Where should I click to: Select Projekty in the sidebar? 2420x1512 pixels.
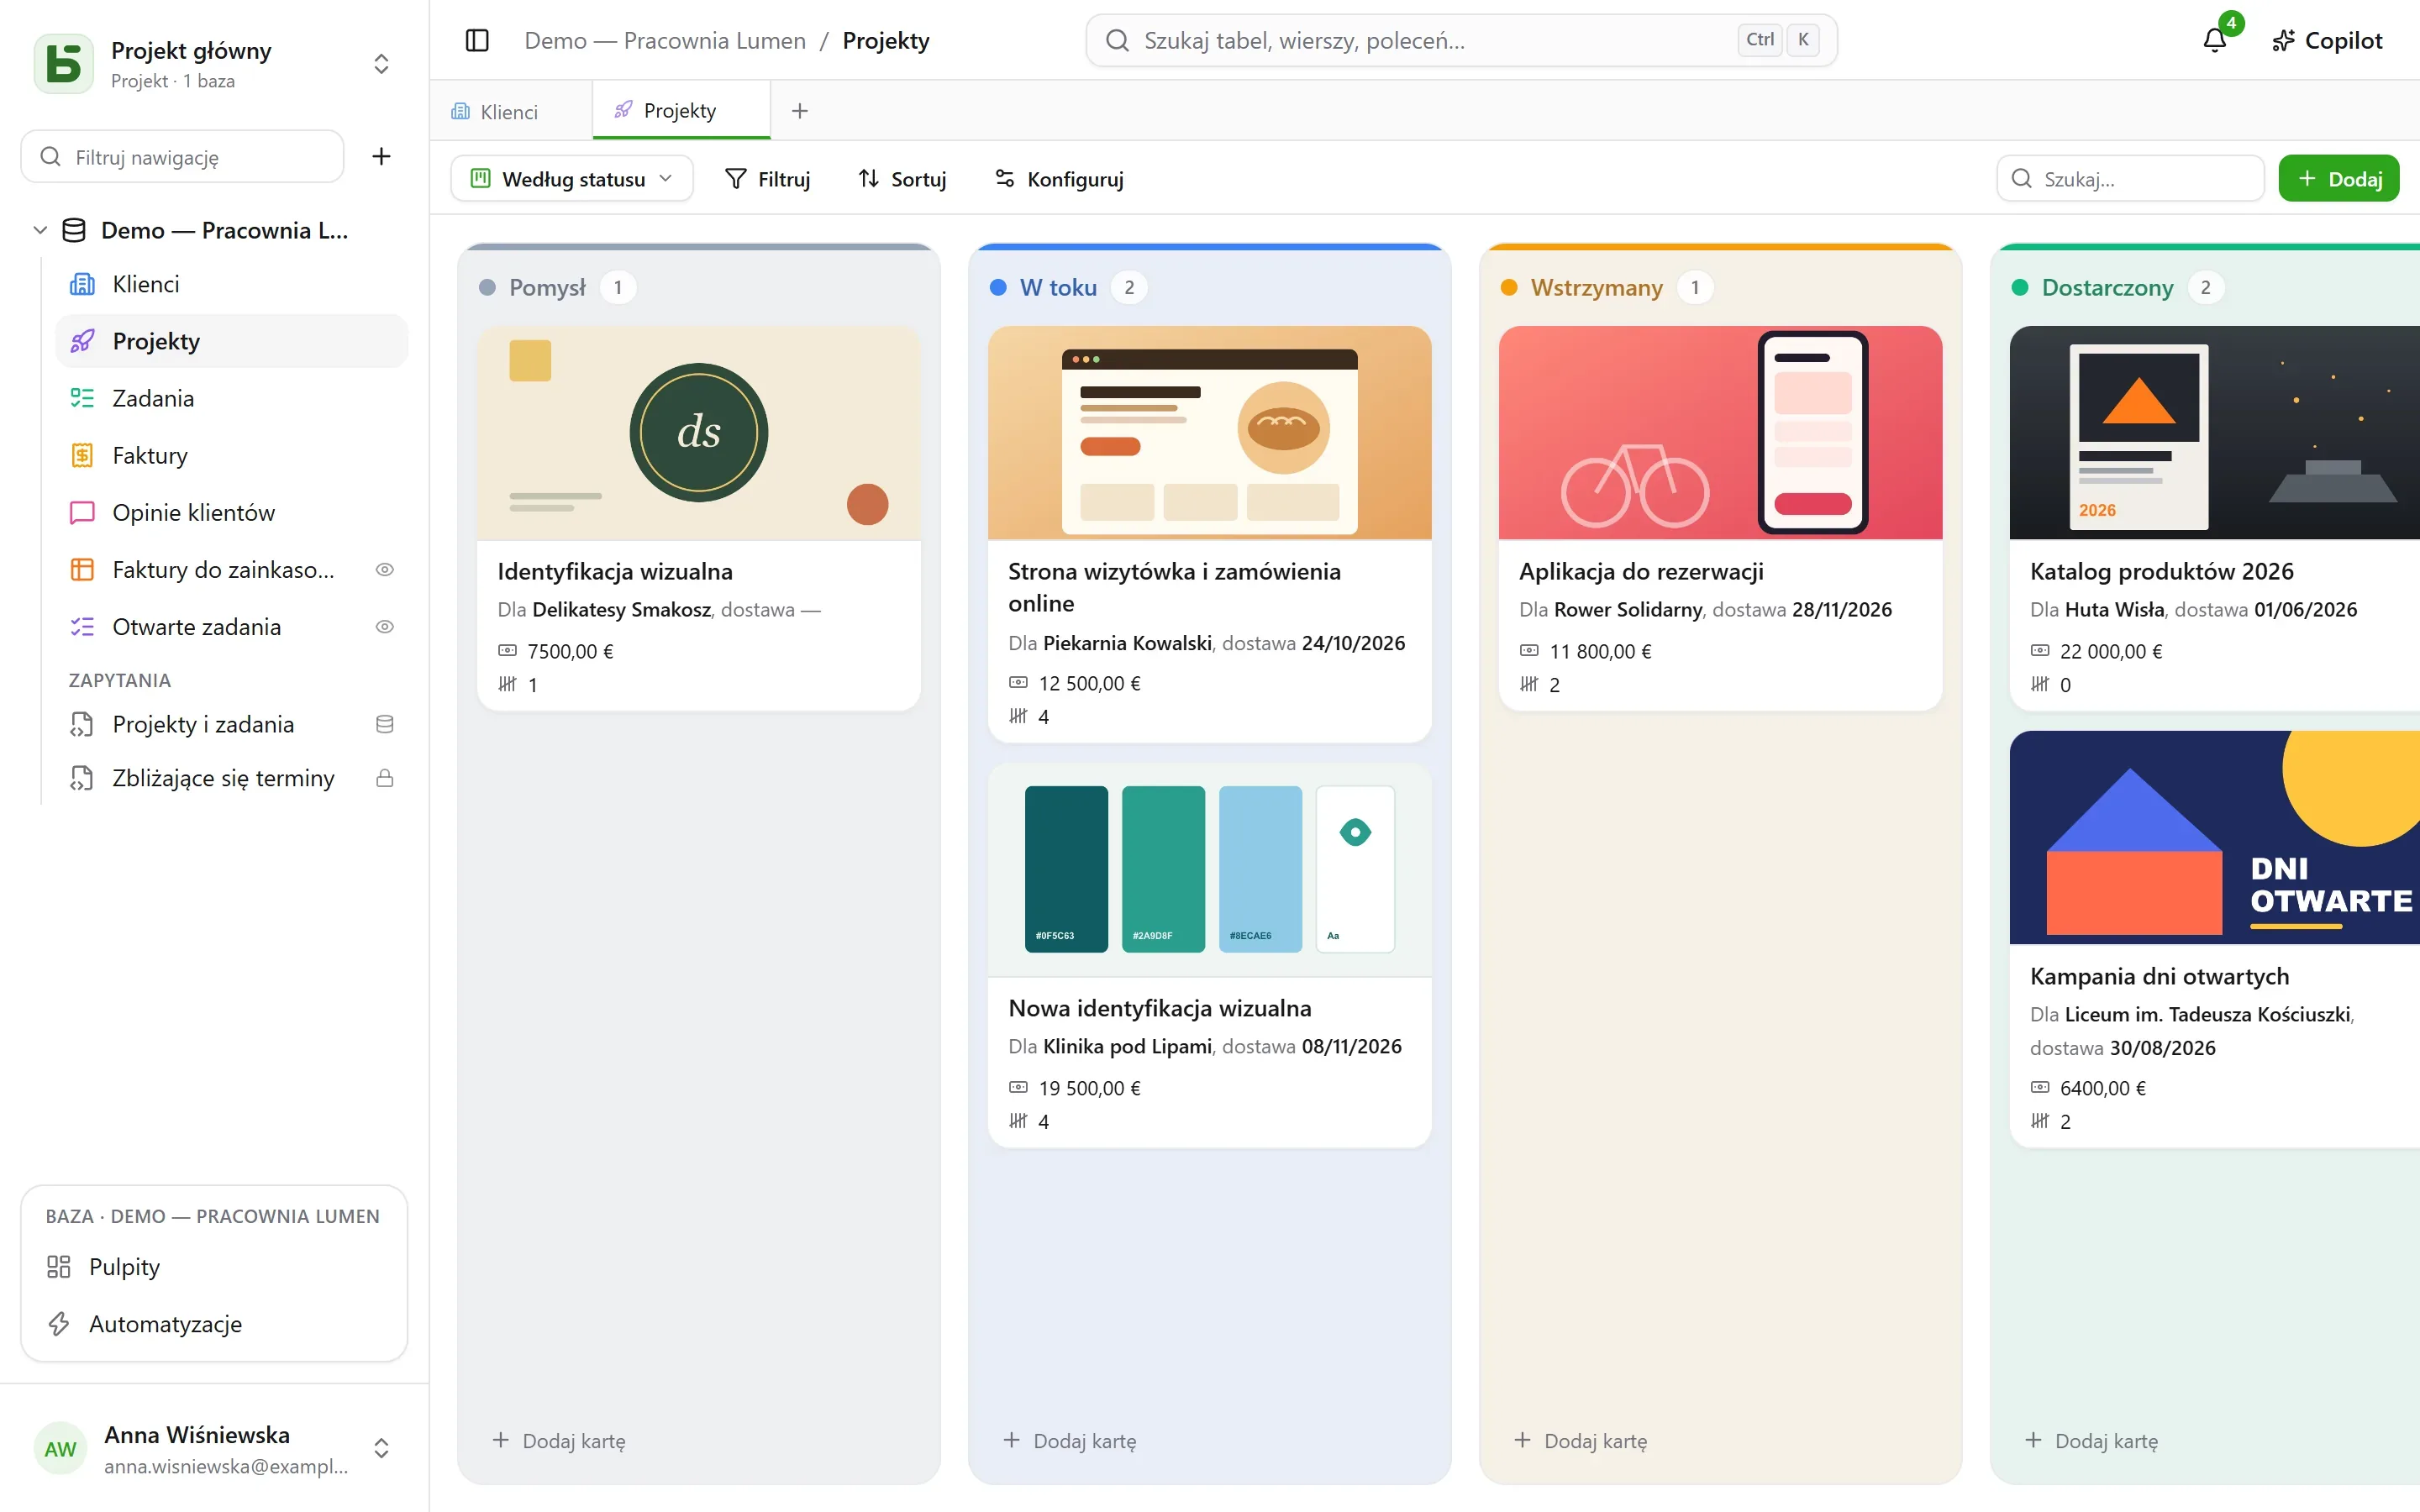[231, 341]
